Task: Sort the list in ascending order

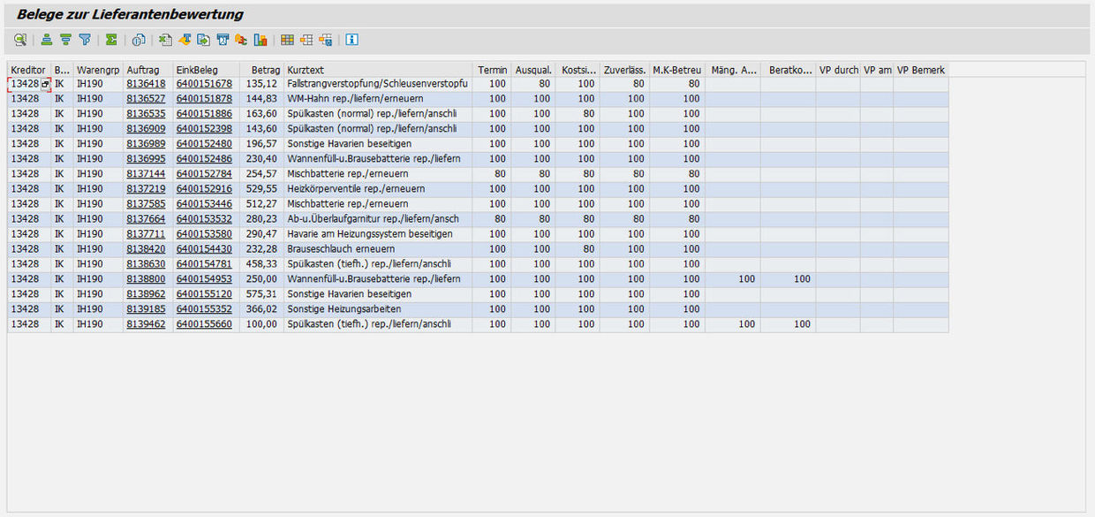Action: 46,40
